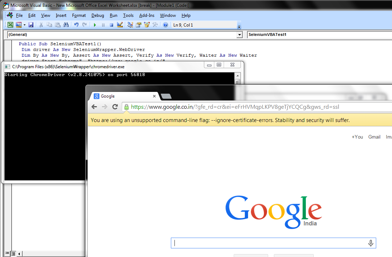Open the File menu
The image size is (392, 257).
[x=19, y=15]
